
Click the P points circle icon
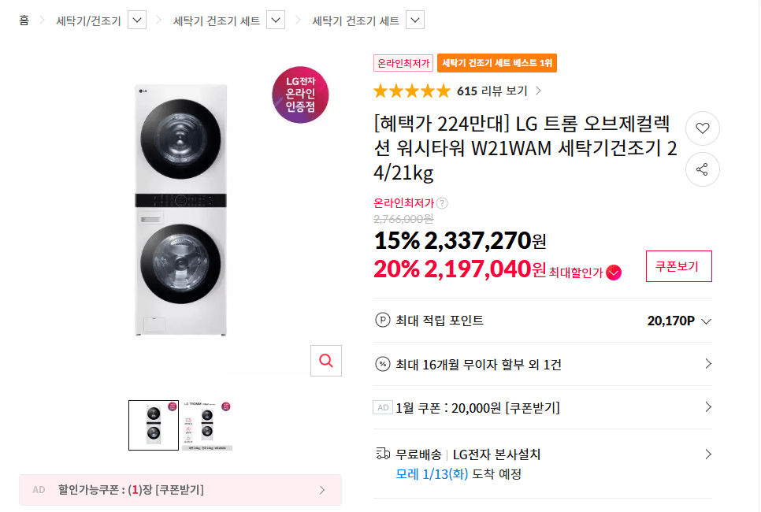point(381,321)
